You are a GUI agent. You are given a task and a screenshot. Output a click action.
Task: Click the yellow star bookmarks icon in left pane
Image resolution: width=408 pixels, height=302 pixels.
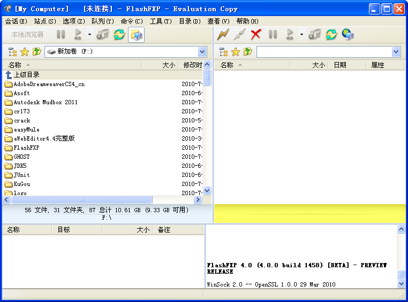[25, 52]
